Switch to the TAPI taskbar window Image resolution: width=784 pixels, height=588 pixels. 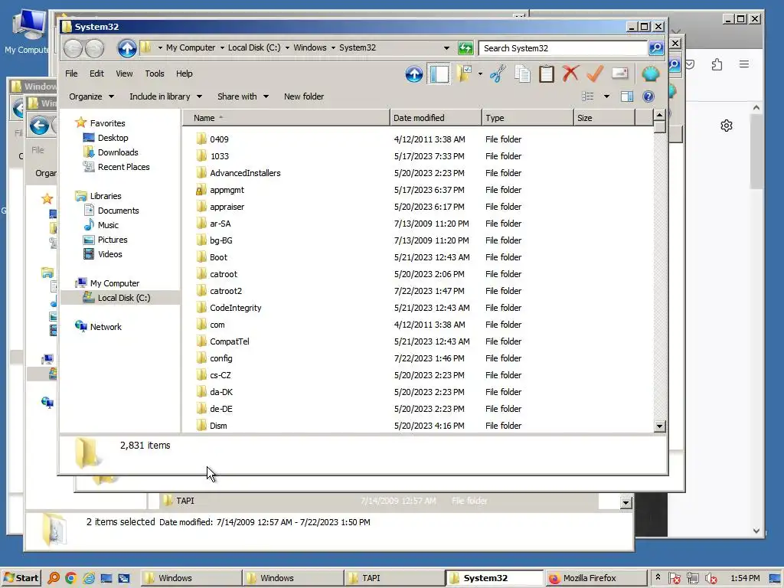click(x=394, y=578)
